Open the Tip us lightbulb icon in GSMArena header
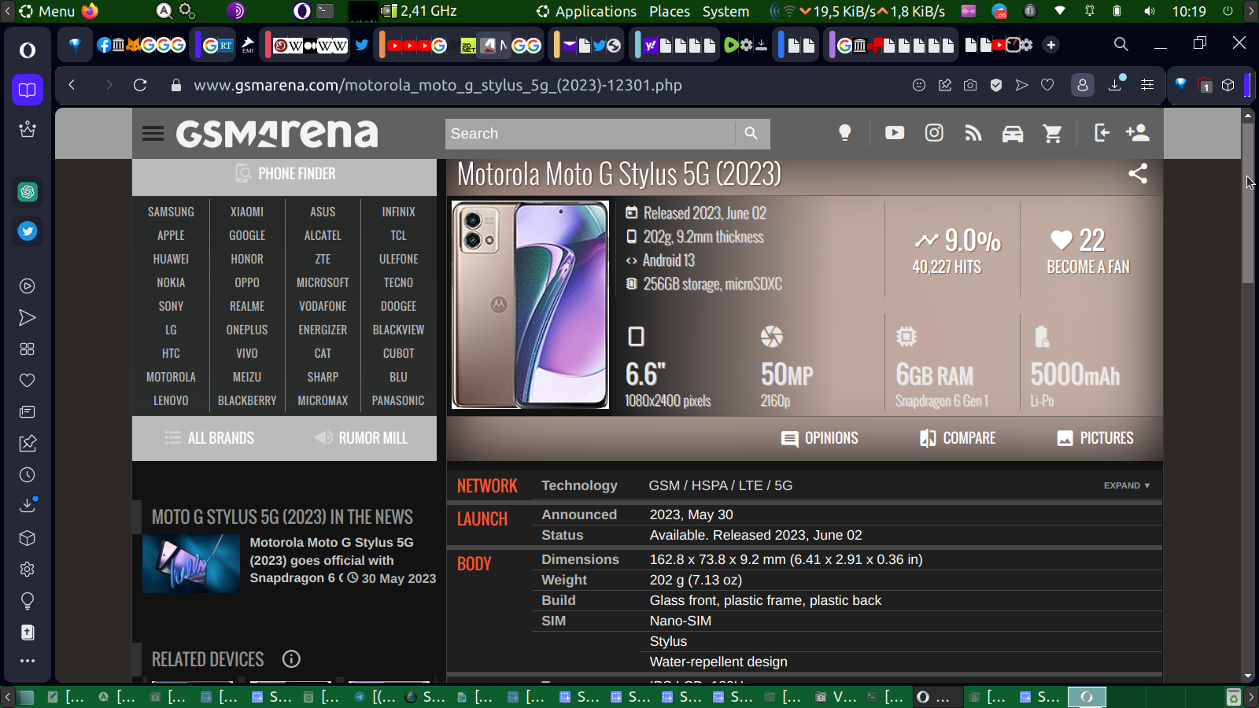Viewport: 1259px width, 708px height. click(845, 133)
